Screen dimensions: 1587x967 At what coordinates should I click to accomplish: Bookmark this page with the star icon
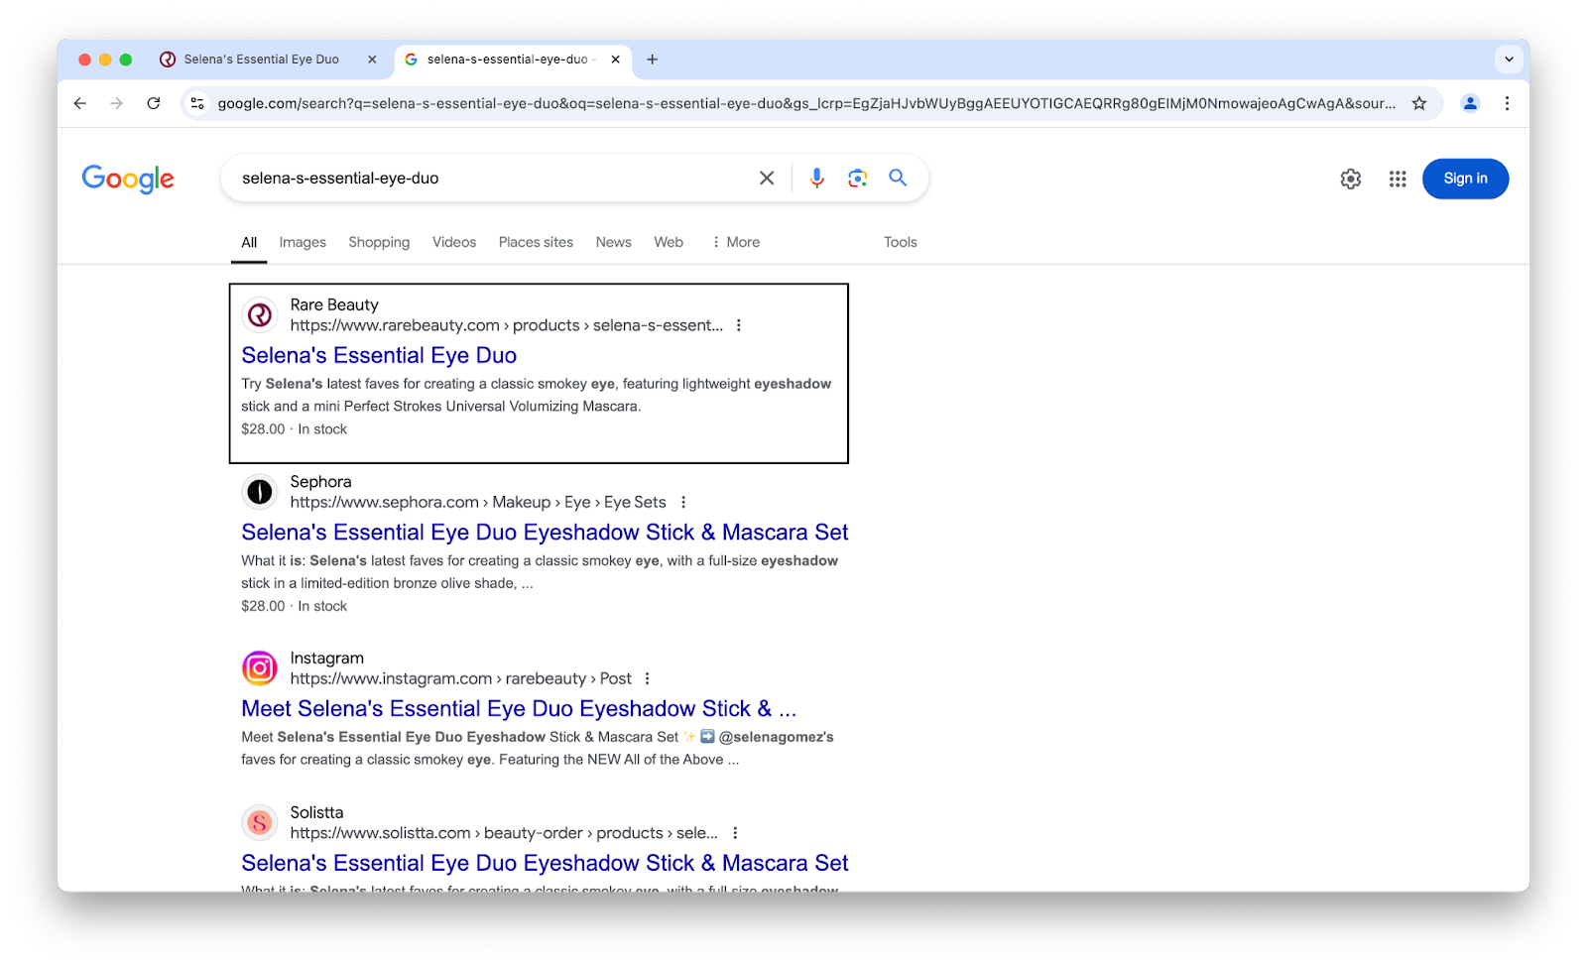pyautogui.click(x=1419, y=103)
